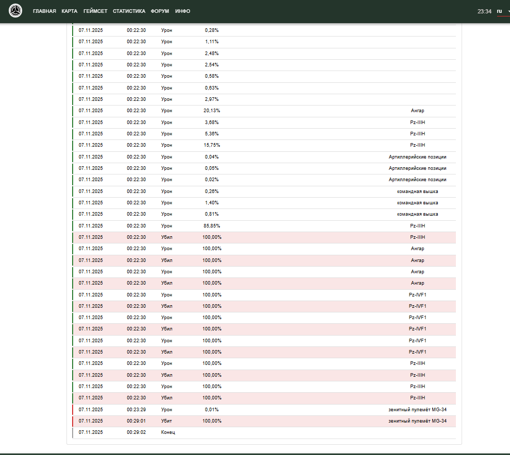
Task: Click the site logo icon
Action: click(15, 11)
